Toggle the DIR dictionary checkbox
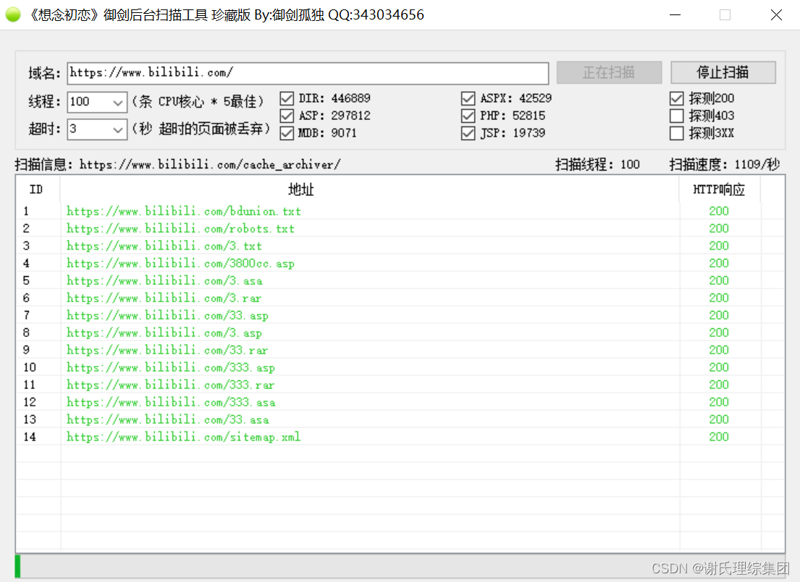 [287, 98]
